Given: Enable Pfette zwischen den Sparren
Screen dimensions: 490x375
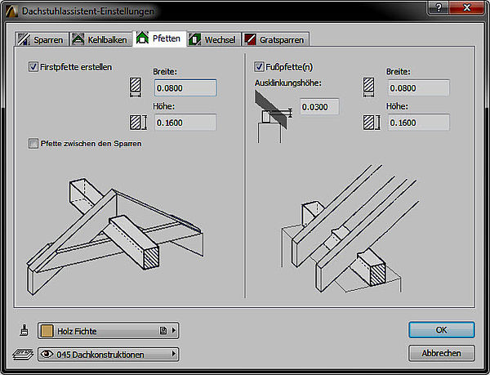Looking at the screenshot, I should (x=33, y=144).
